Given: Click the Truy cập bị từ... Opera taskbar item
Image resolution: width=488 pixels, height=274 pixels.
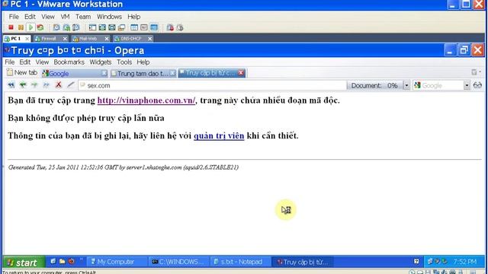Looking at the screenshot, I should (x=303, y=262).
